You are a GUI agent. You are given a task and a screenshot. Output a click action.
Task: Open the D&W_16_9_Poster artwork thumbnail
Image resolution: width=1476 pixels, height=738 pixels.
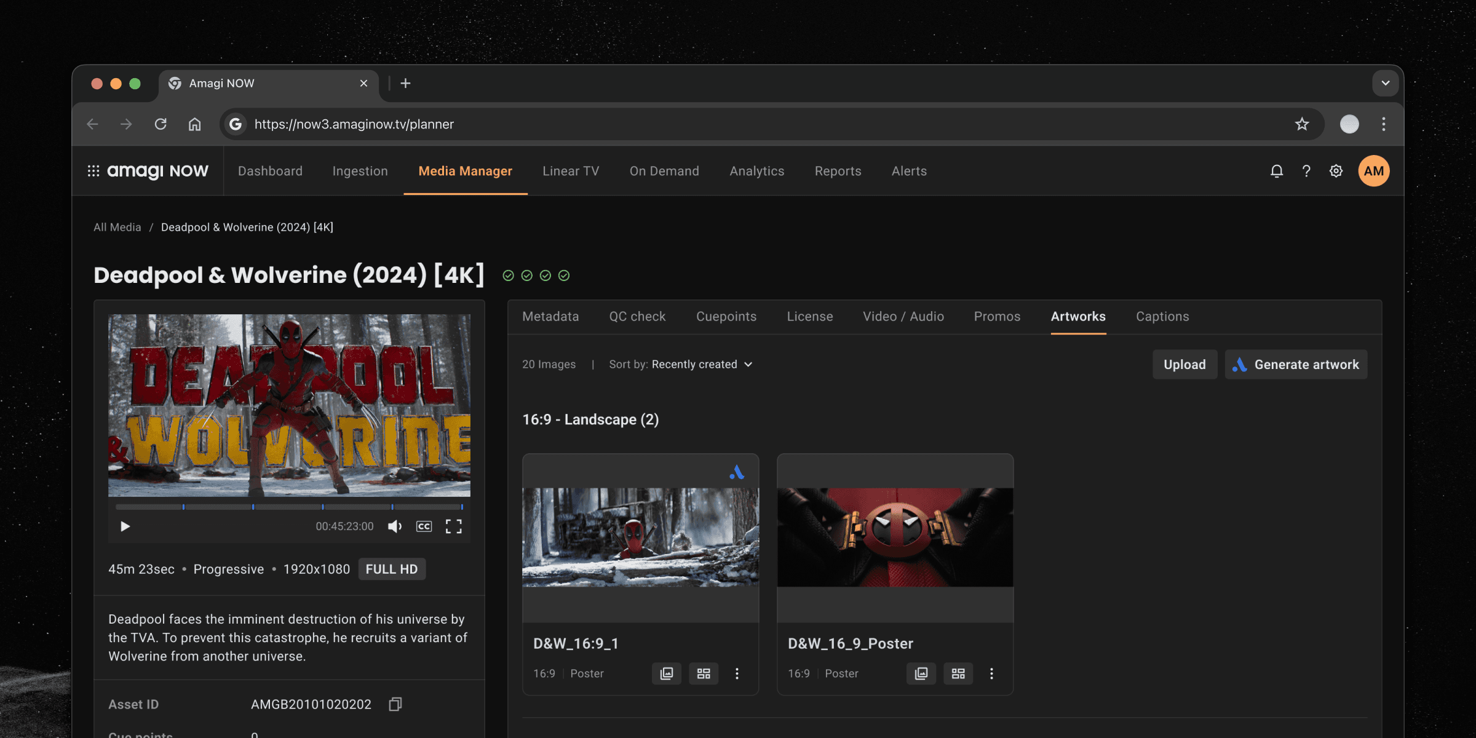point(895,538)
